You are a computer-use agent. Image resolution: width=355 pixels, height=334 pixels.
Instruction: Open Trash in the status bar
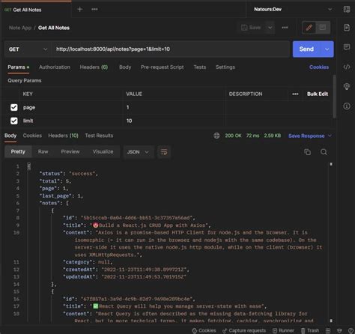pos(310,330)
